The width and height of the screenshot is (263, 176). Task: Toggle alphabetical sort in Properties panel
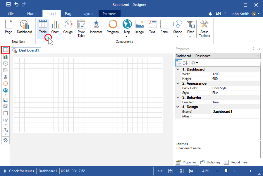(x=185, y=63)
